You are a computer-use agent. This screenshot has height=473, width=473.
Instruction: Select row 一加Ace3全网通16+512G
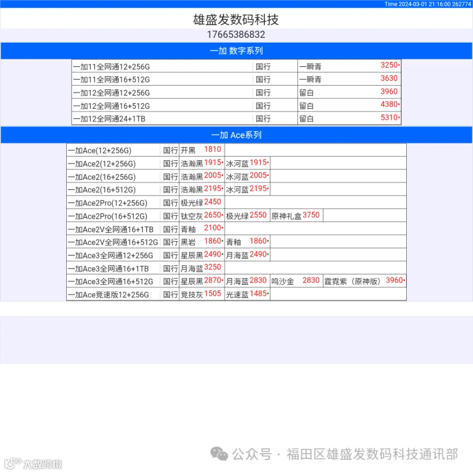point(236,281)
